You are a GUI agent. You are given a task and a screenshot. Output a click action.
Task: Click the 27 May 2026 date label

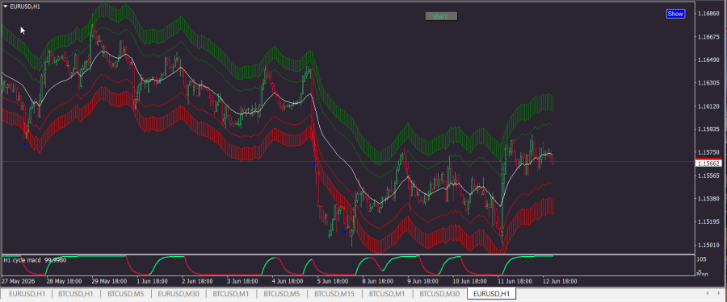click(x=18, y=281)
